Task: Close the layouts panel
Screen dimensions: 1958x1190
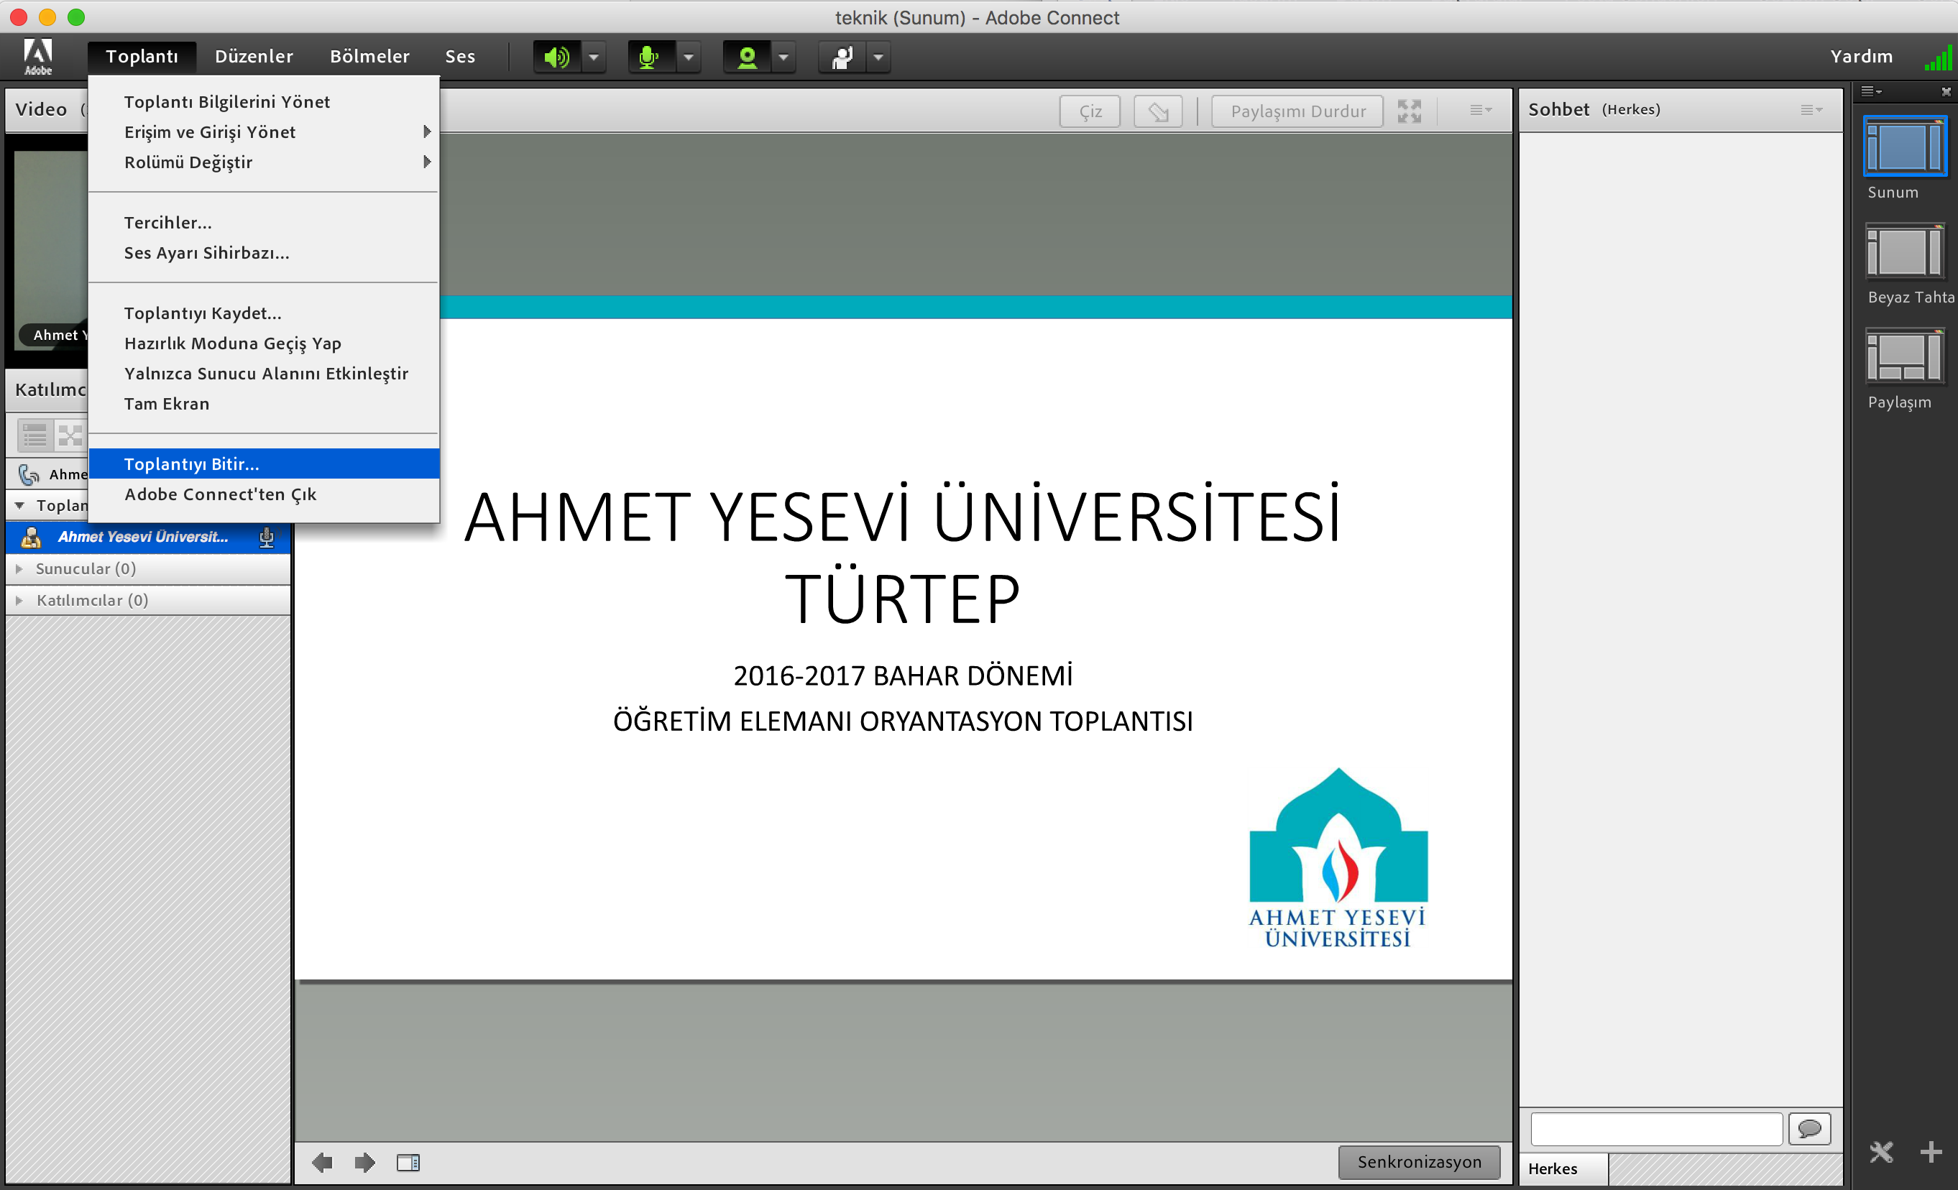Action: coord(1946,91)
